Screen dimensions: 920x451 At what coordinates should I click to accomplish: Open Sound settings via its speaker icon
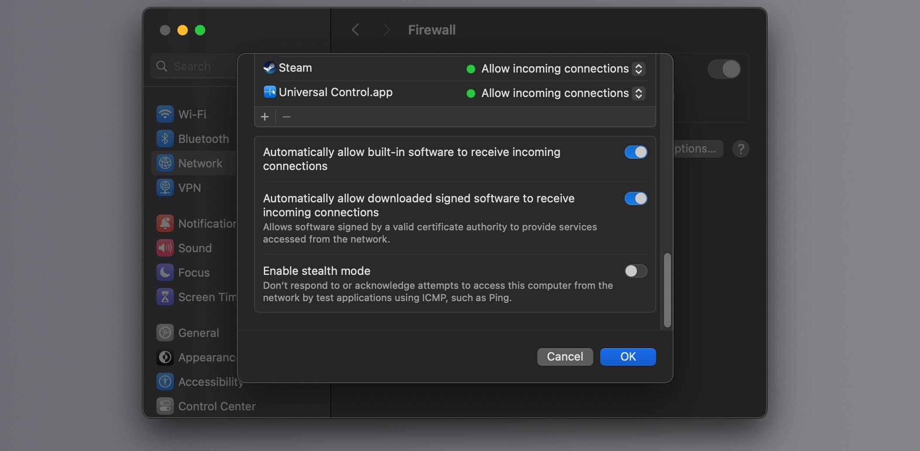click(x=165, y=248)
